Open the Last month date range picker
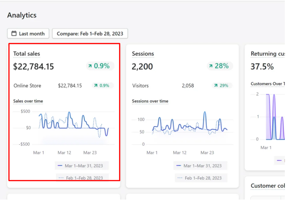The width and height of the screenshot is (286, 201). pos(28,34)
